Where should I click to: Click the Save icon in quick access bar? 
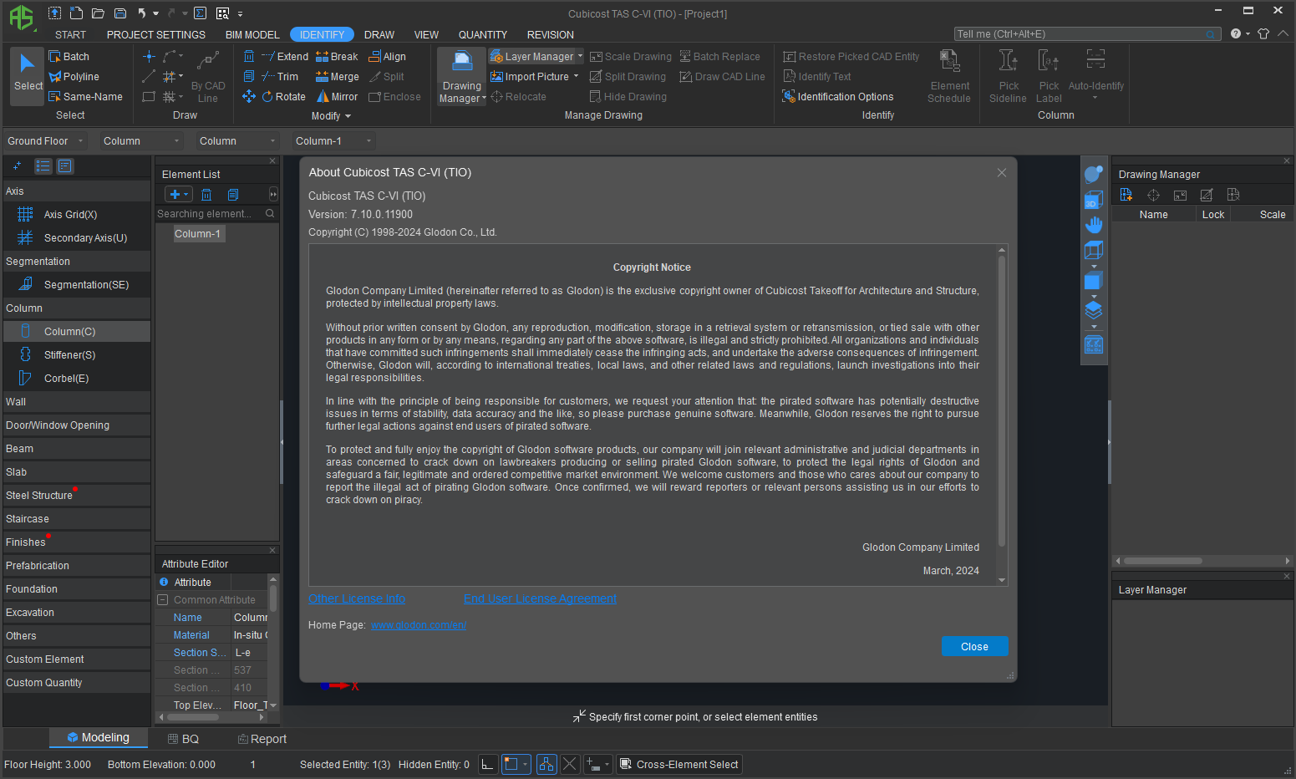pos(120,13)
